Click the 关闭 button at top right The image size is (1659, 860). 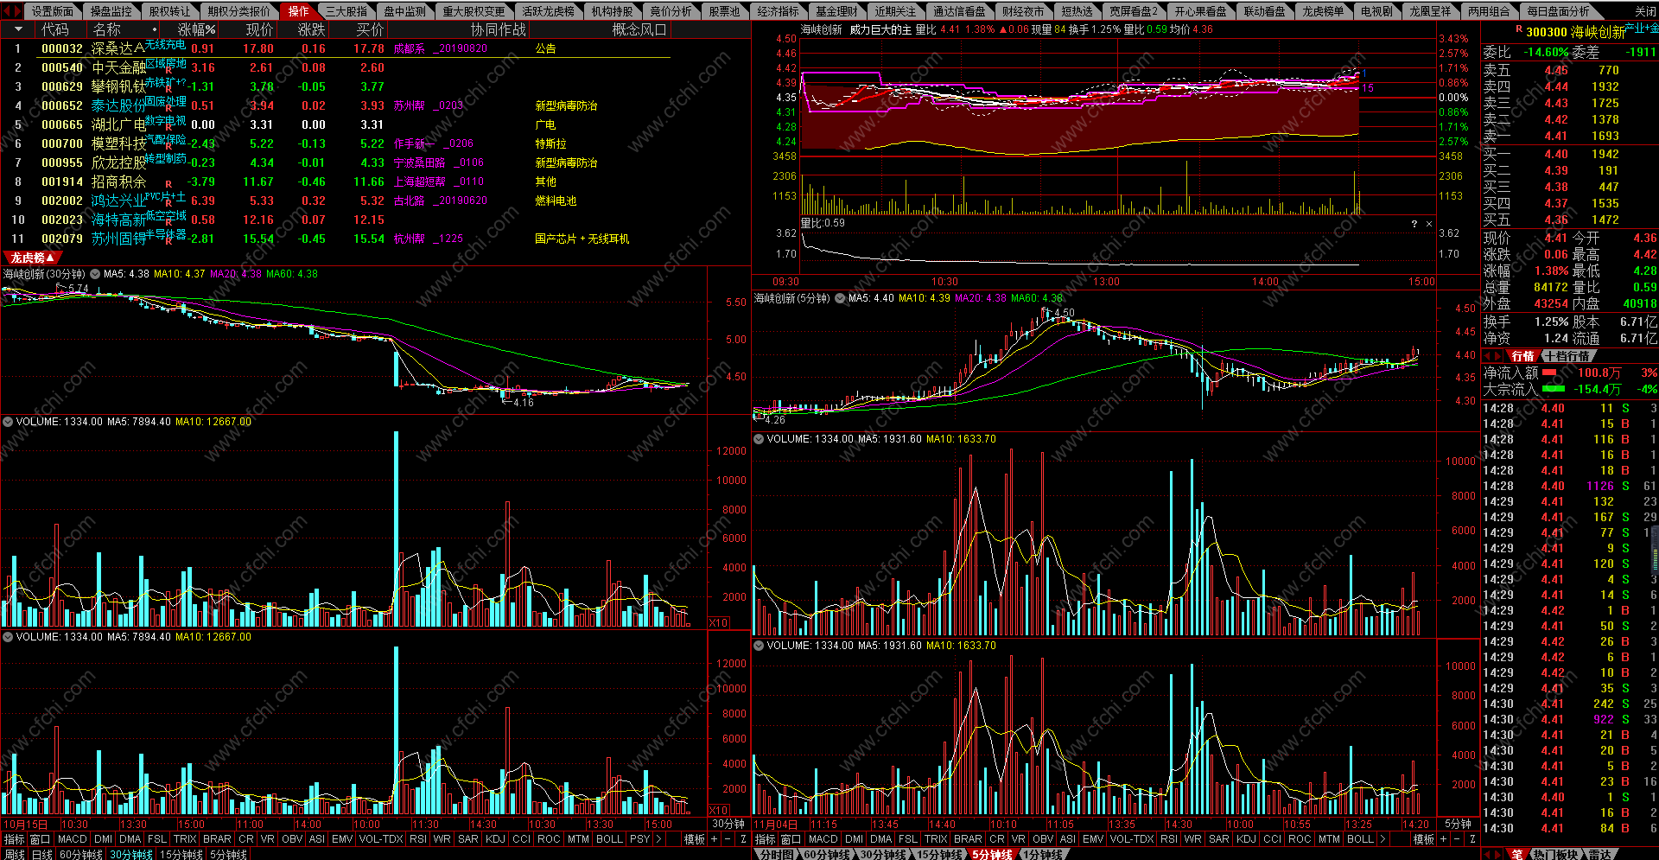click(1645, 11)
